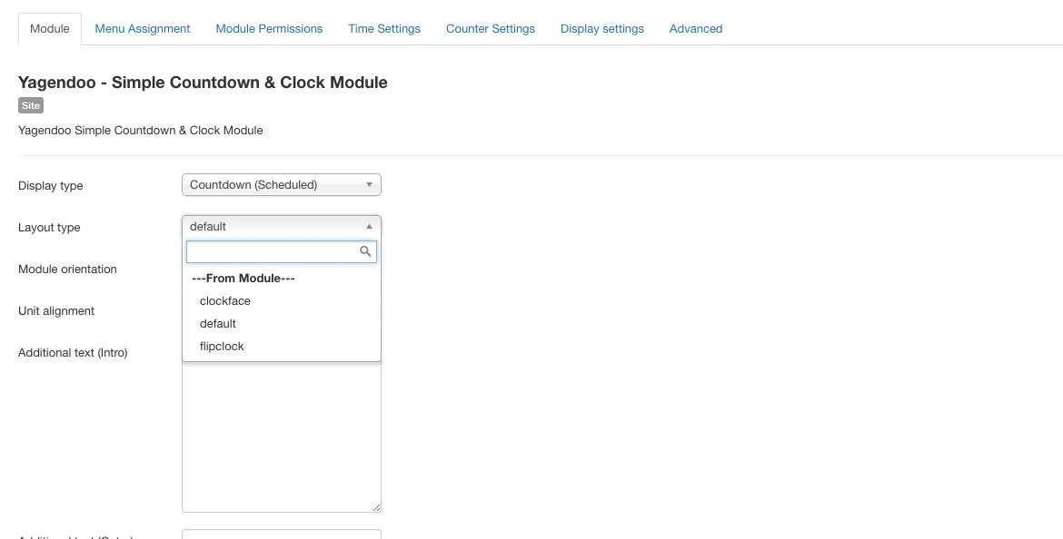Open the Module tab
The image size is (1063, 539).
point(49,29)
